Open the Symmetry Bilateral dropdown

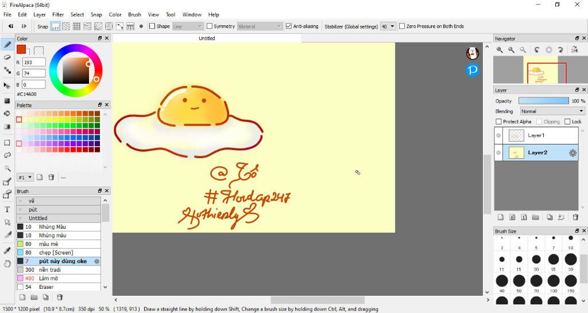click(260, 26)
